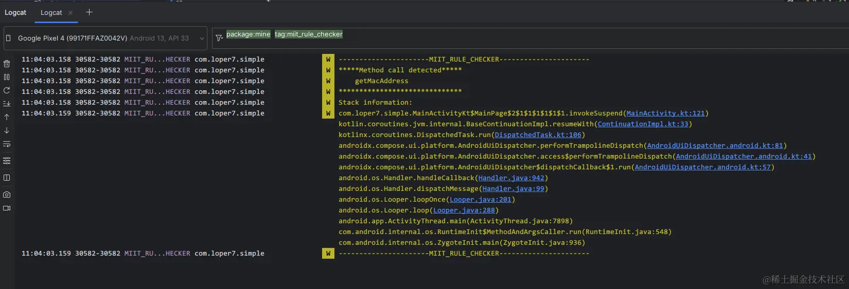This screenshot has width=849, height=289.
Task: Jump to next log entry arrow
Action: coord(7,130)
